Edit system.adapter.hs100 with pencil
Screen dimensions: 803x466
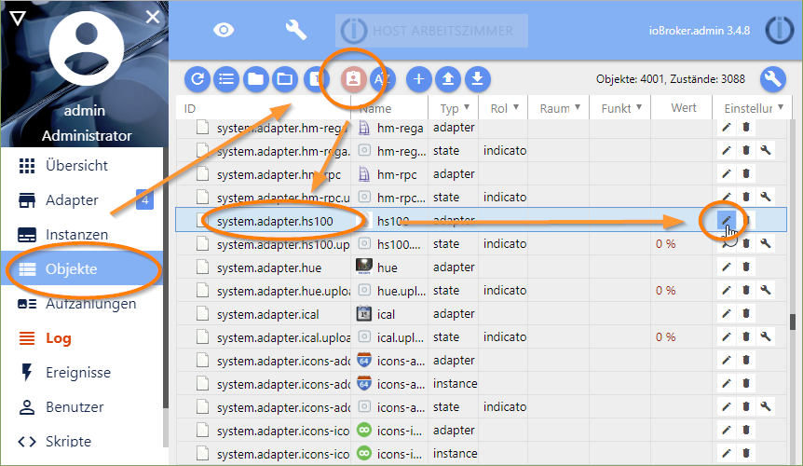[727, 220]
